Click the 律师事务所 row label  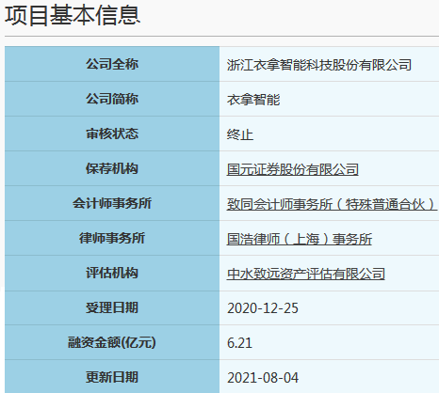(112, 238)
